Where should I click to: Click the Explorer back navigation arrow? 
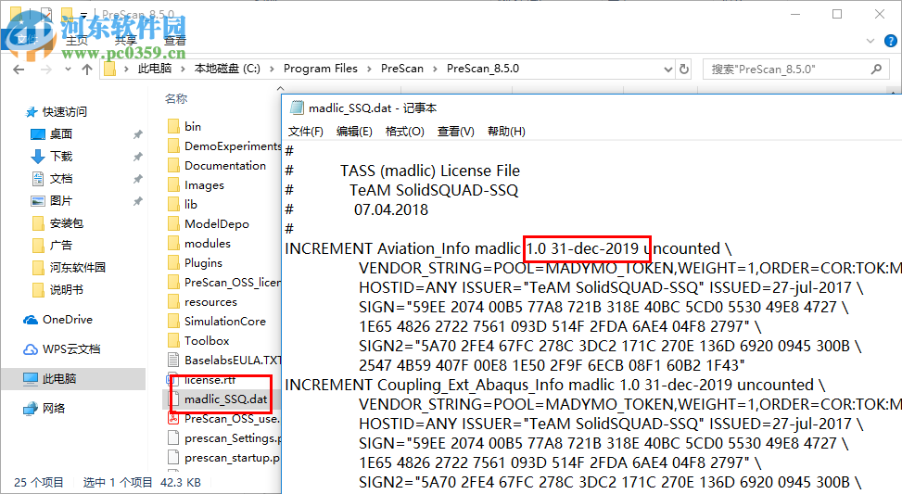pyautogui.click(x=19, y=70)
